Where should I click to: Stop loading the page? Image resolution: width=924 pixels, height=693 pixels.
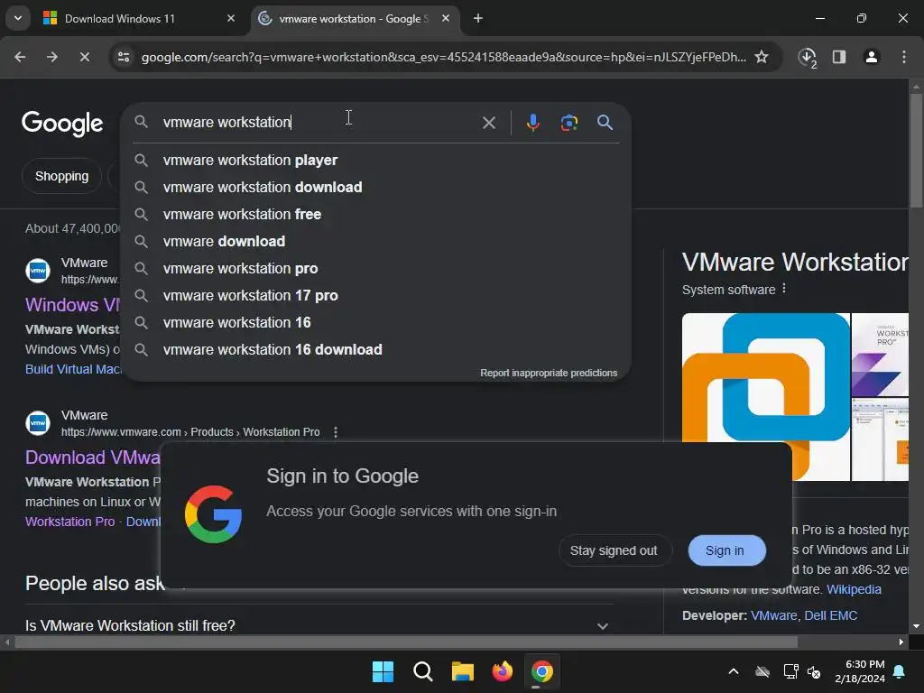[x=84, y=57]
